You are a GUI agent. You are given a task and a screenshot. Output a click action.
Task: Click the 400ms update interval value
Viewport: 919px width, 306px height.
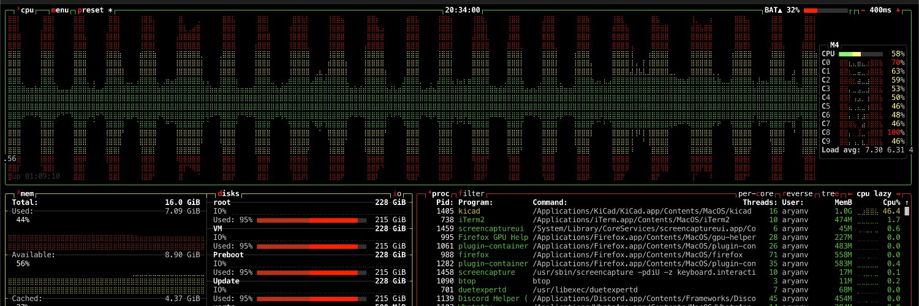tap(880, 10)
